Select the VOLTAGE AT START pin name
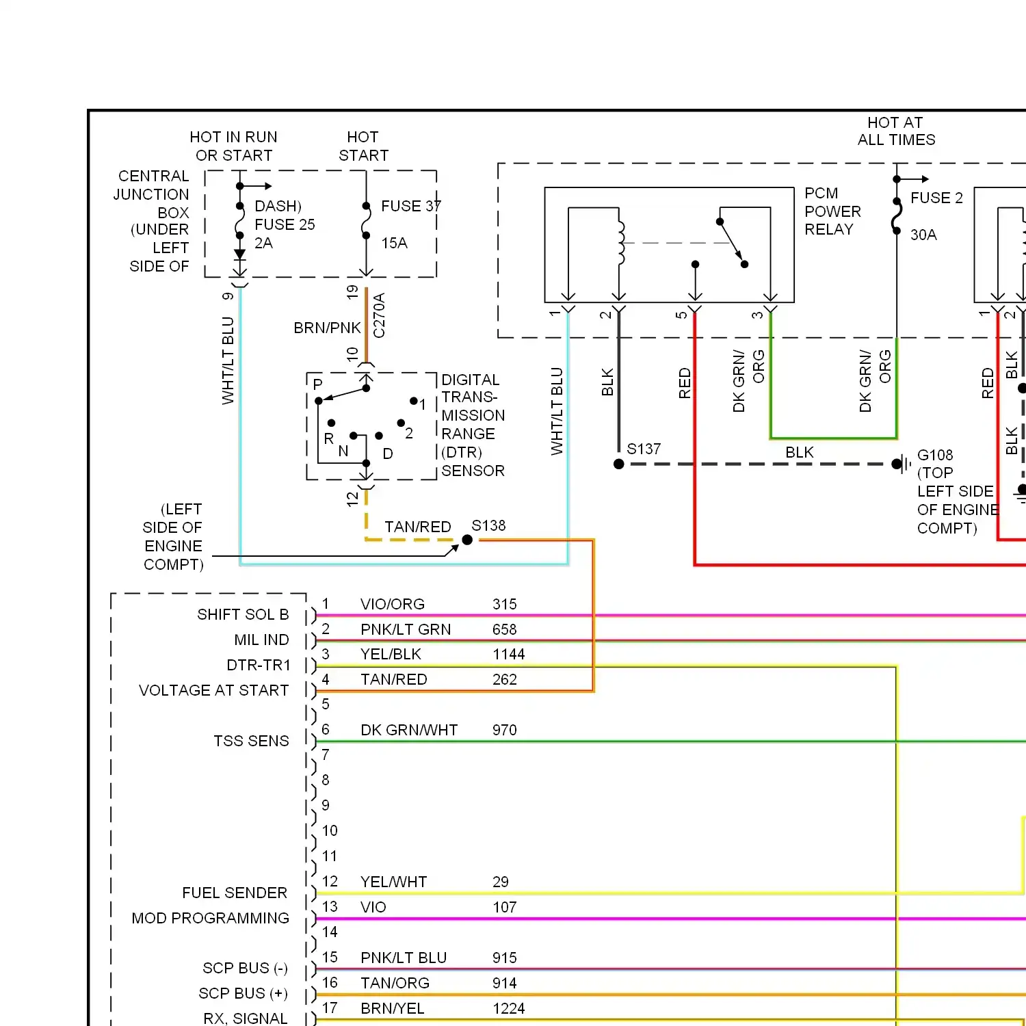 click(213, 690)
